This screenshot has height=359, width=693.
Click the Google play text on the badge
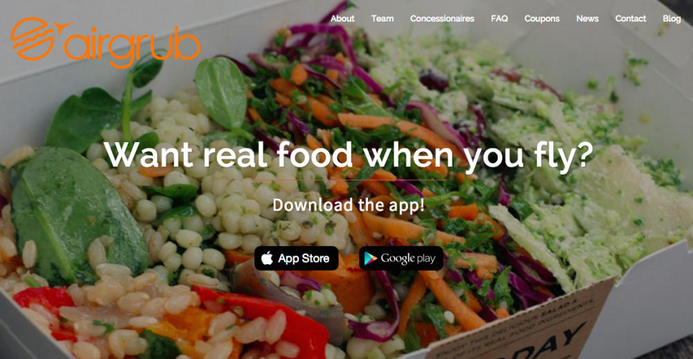coord(408,259)
